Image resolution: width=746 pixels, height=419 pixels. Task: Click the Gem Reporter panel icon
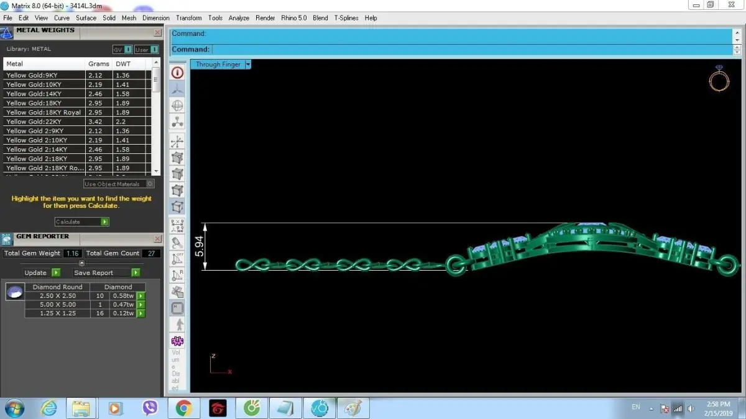click(x=6, y=238)
